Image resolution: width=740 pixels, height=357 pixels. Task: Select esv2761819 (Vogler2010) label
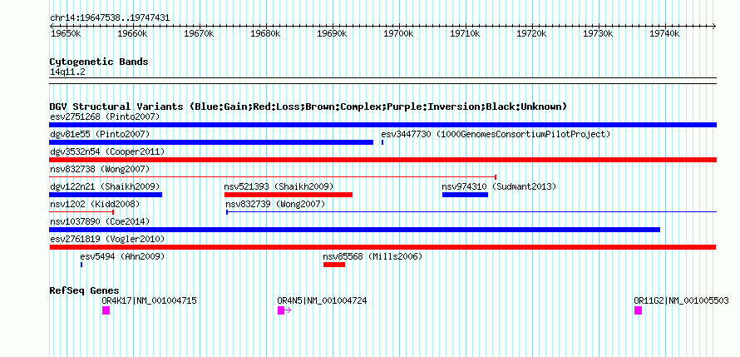pyautogui.click(x=107, y=239)
